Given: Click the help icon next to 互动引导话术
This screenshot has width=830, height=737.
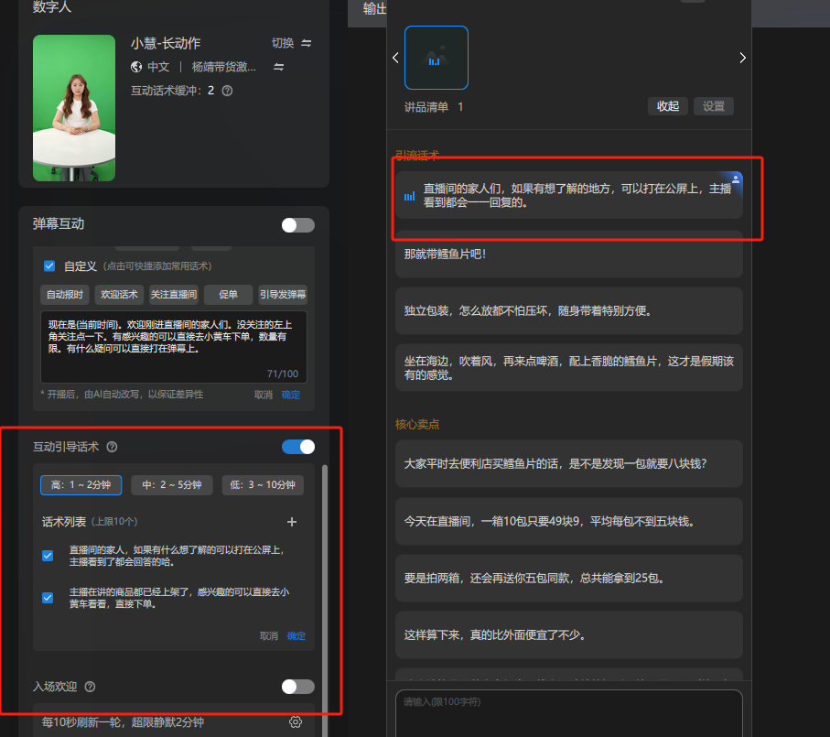Looking at the screenshot, I should pyautogui.click(x=113, y=447).
